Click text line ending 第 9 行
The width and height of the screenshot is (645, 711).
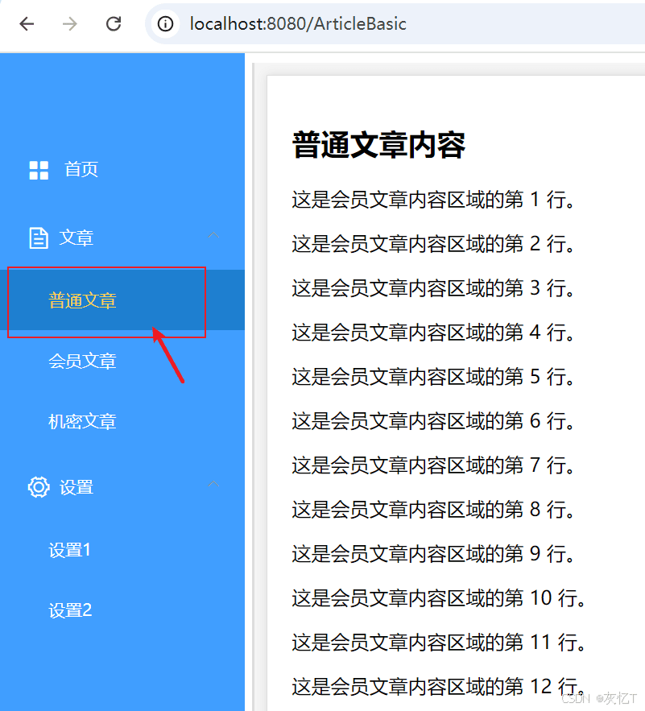point(433,554)
